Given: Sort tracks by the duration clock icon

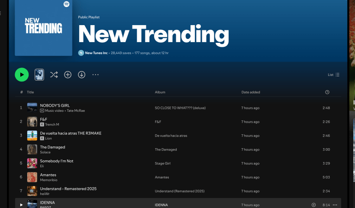Looking at the screenshot, I should 327,92.
